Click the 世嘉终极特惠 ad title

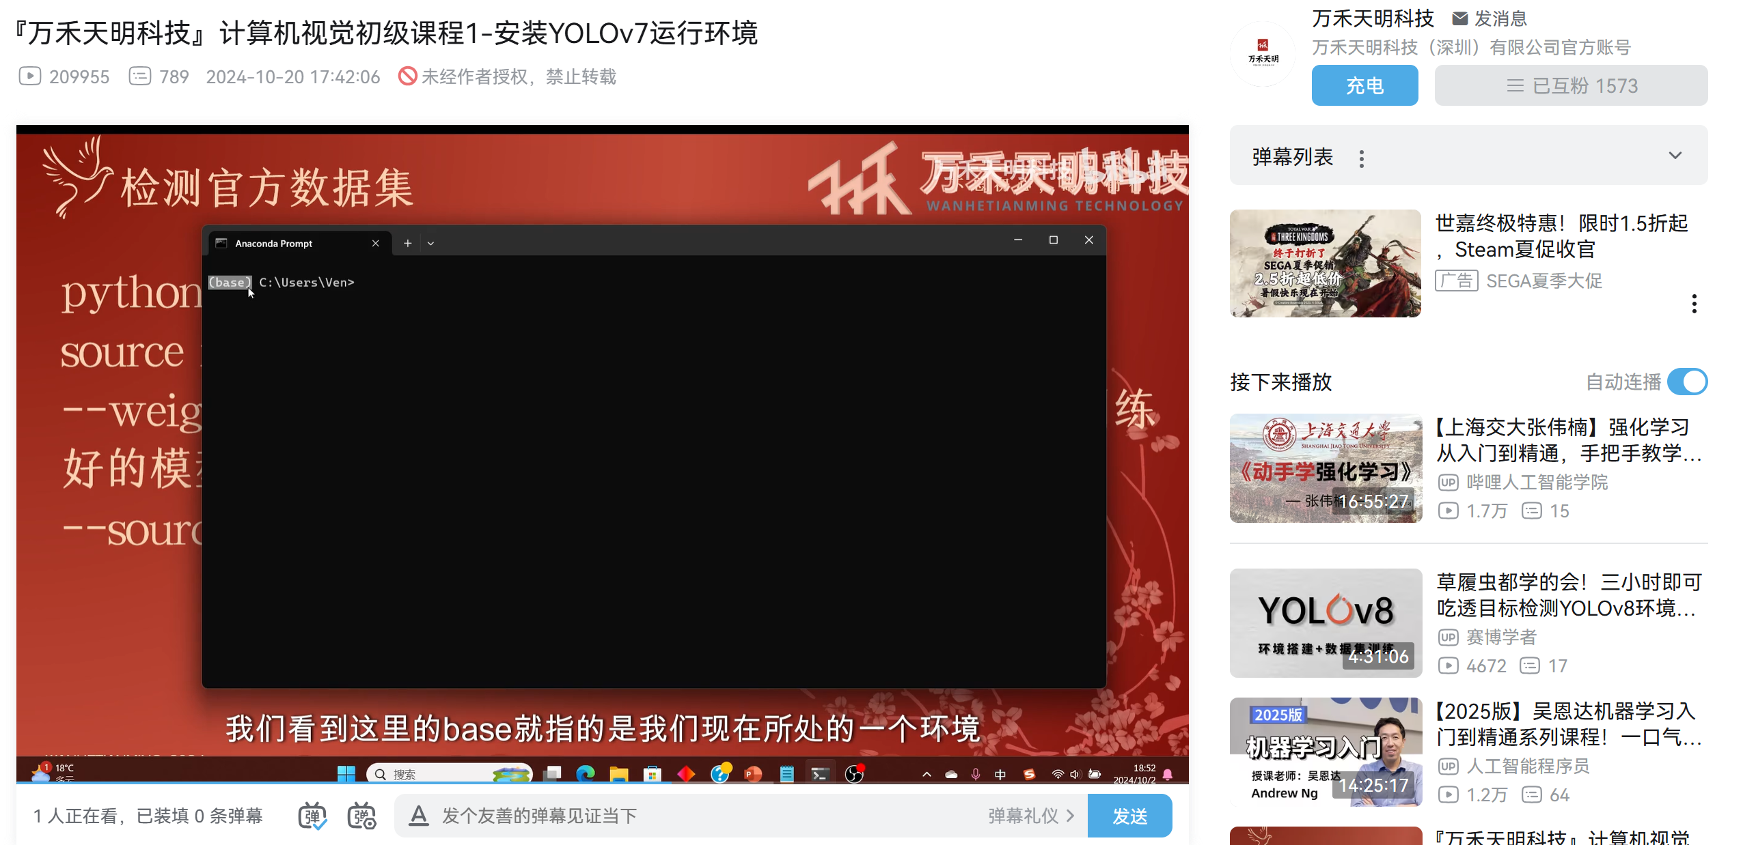coord(1561,236)
